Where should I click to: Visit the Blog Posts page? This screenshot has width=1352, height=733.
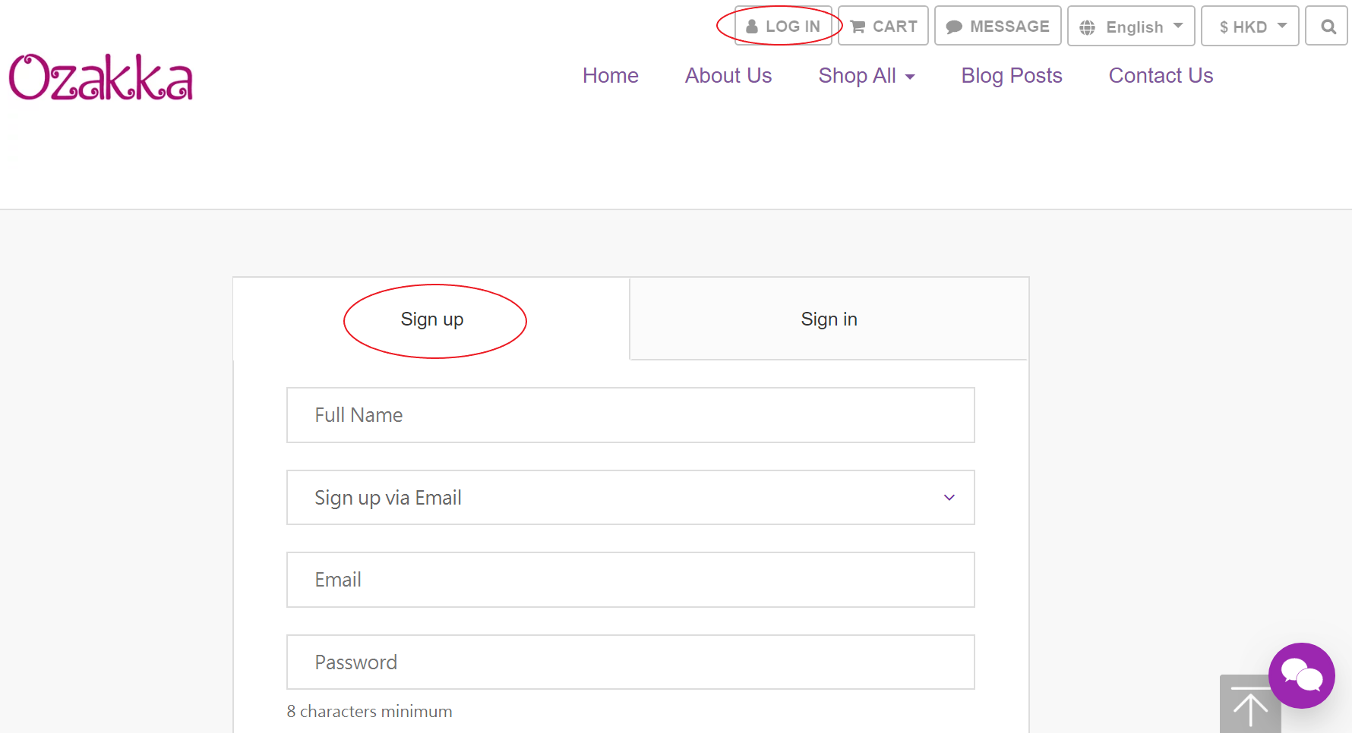[1011, 76]
